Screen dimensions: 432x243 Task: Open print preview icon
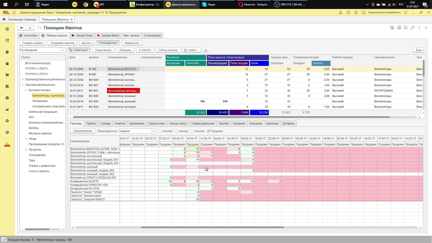(406, 28)
